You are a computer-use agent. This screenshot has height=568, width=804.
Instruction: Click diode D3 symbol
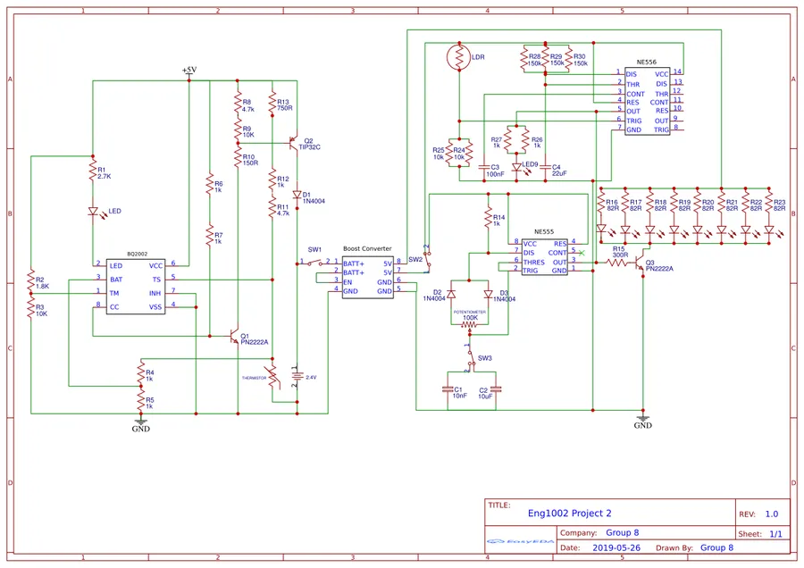pyautogui.click(x=488, y=294)
